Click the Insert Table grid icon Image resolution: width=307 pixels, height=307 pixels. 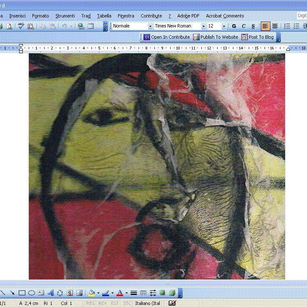90,26
